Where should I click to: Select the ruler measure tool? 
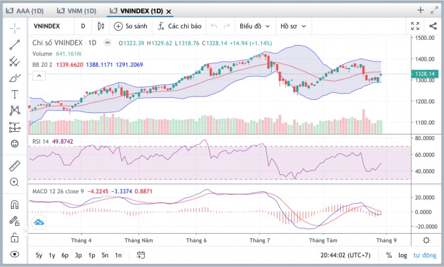(x=15, y=166)
